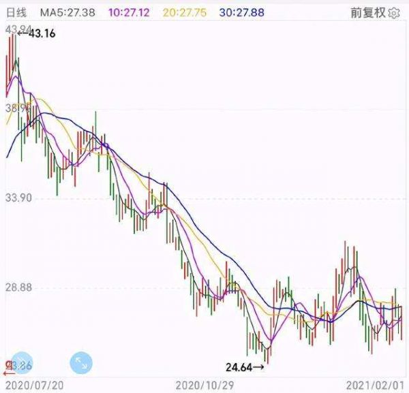The height and width of the screenshot is (393, 409).
Task: Click the 2020/10/29 date label
Action: point(204,385)
